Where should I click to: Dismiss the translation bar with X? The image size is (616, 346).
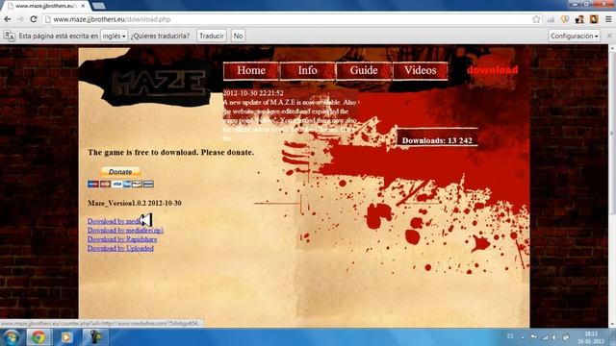click(x=609, y=36)
